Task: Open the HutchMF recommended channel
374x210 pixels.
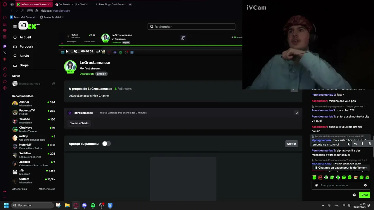Action: point(34,146)
